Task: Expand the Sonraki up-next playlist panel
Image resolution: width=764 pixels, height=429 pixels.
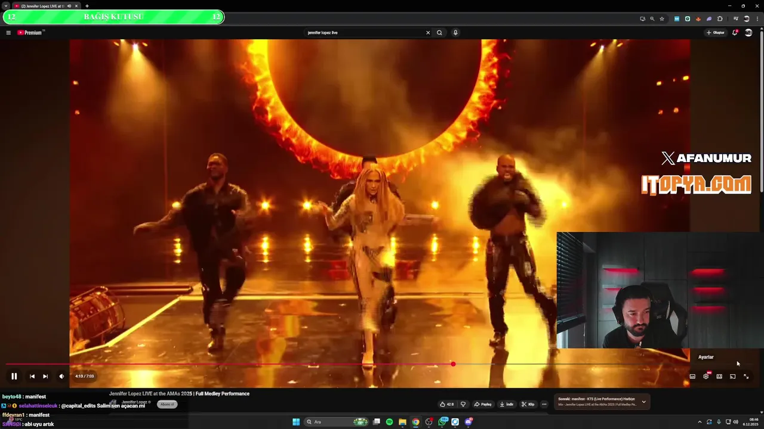Action: [x=643, y=402]
